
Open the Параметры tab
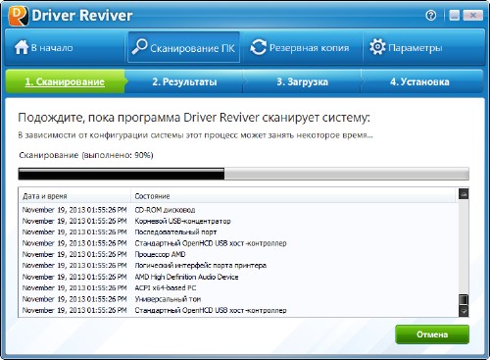[x=422, y=48]
